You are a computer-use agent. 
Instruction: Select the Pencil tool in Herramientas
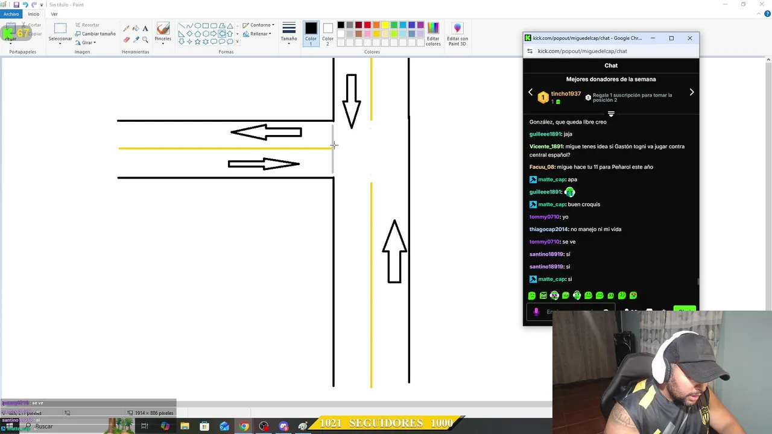point(126,28)
